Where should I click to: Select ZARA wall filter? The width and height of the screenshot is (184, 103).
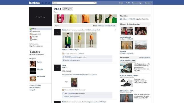[x=95, y=26]
